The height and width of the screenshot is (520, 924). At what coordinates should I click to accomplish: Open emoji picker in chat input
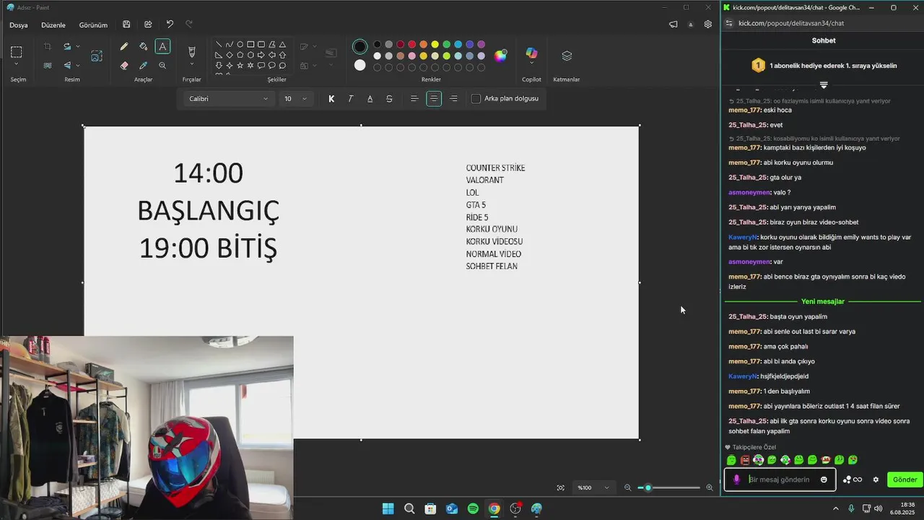[824, 480]
